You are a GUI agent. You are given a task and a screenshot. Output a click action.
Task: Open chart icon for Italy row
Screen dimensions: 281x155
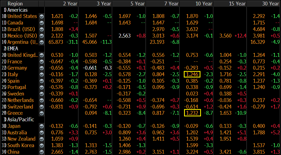point(42,75)
